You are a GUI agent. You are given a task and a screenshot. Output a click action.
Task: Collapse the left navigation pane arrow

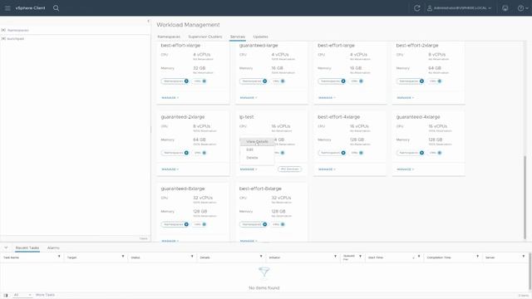click(148, 22)
